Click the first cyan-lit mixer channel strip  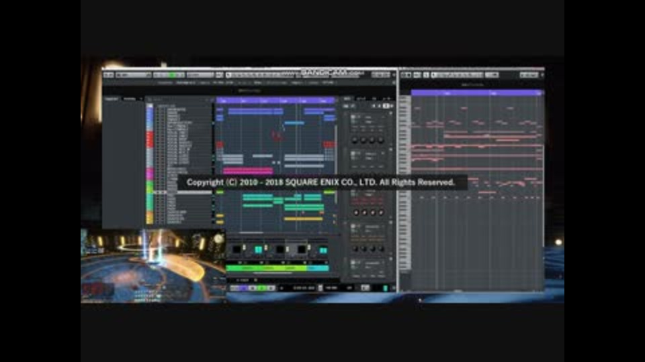click(x=258, y=249)
